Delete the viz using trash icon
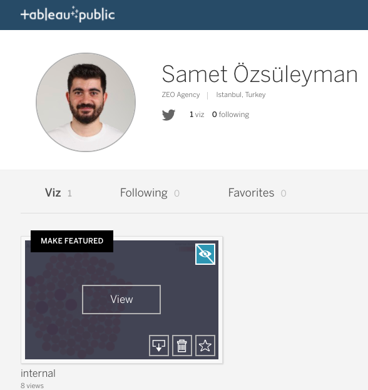This screenshot has width=368, height=390. coord(182,346)
